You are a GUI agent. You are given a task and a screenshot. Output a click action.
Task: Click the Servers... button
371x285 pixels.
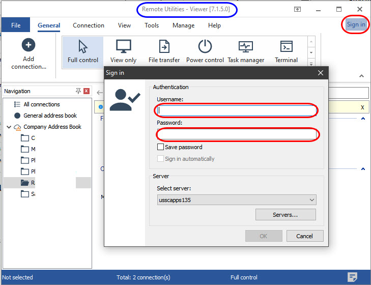click(x=286, y=215)
